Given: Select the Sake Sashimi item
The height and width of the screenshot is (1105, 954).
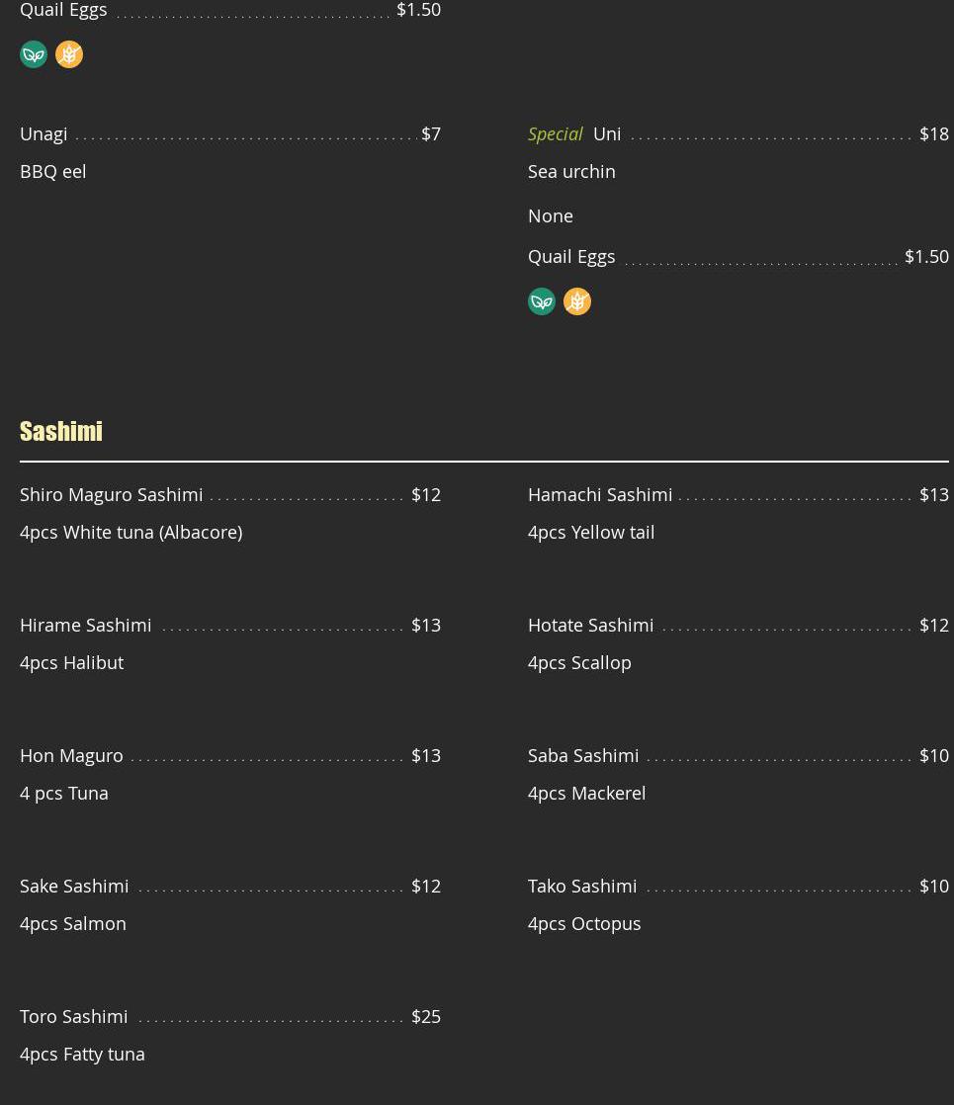Looking at the screenshot, I should pyautogui.click(x=74, y=886).
